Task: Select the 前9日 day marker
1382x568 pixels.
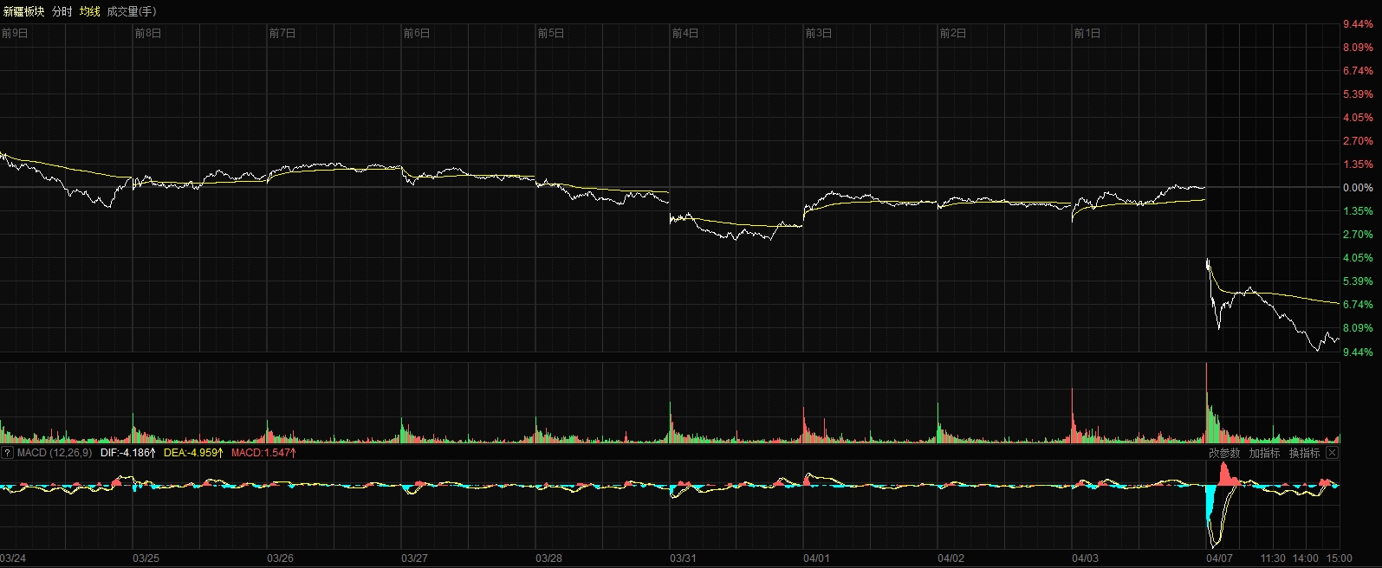Action: (x=15, y=34)
